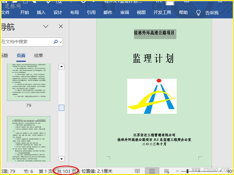Open the 邮件 ribbon tab

point(108,13)
